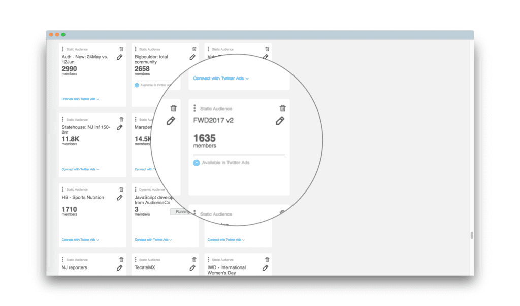Click the Twitter Ads status icon on Bigboulder card

(x=137, y=85)
